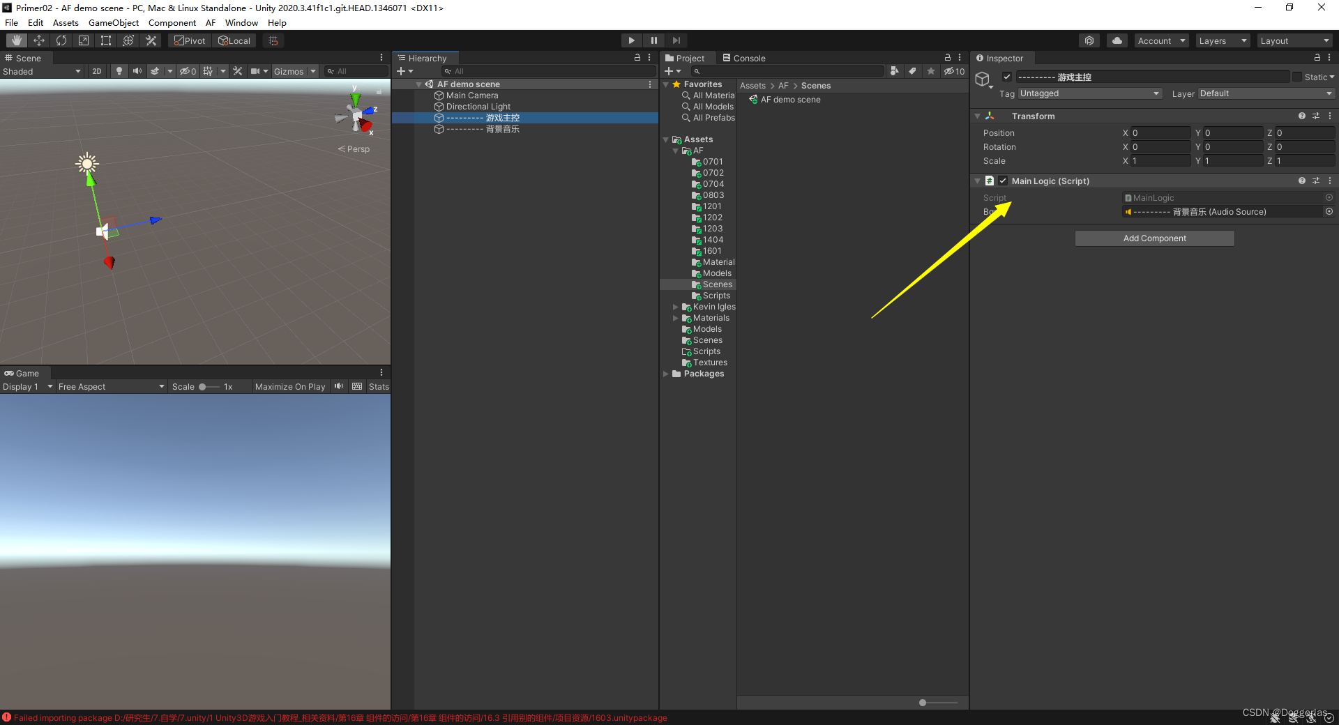Enable or disable Main Logic script
Screen dimensions: 1339x725
tap(1003, 181)
